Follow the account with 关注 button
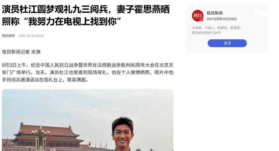 [x=227, y=43]
